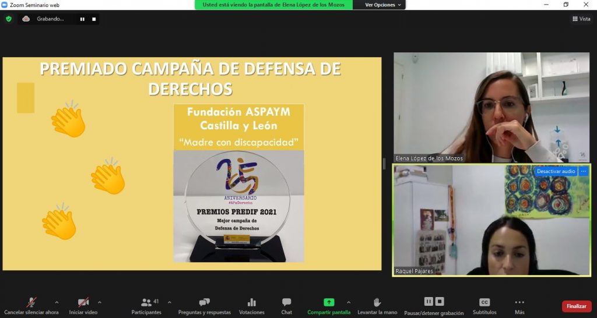Click Compartir pantalla share button
The image size is (597, 318).
(329, 306)
